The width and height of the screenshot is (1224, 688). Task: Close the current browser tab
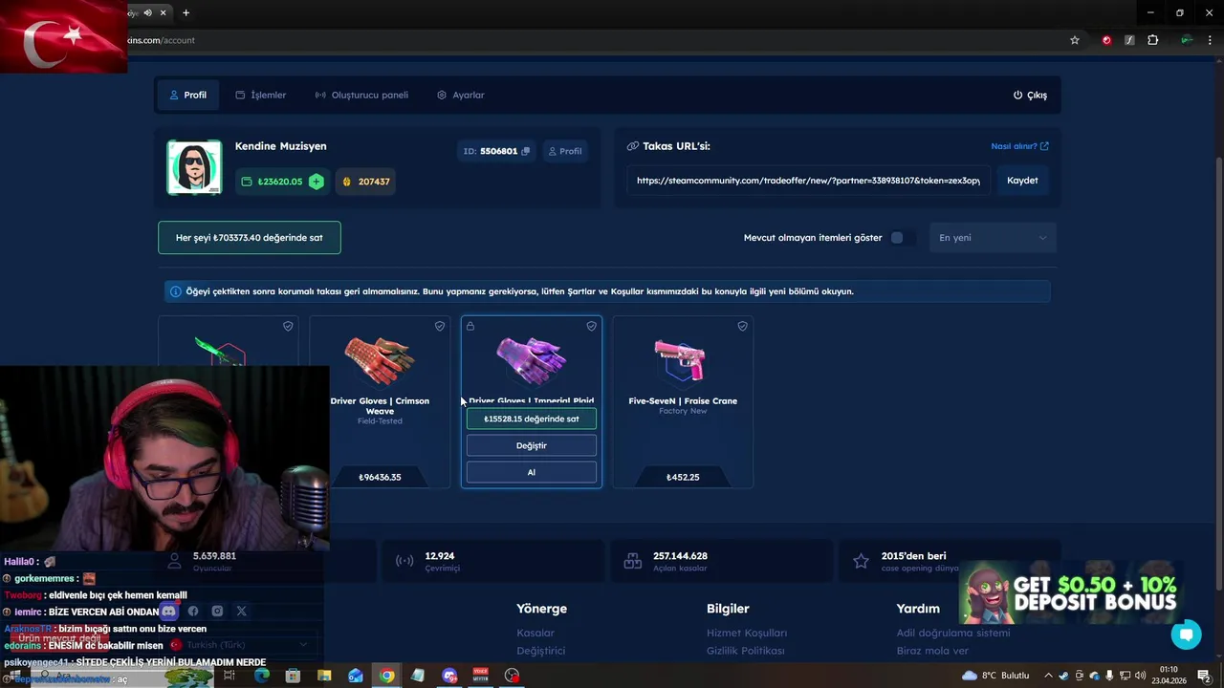(x=163, y=12)
